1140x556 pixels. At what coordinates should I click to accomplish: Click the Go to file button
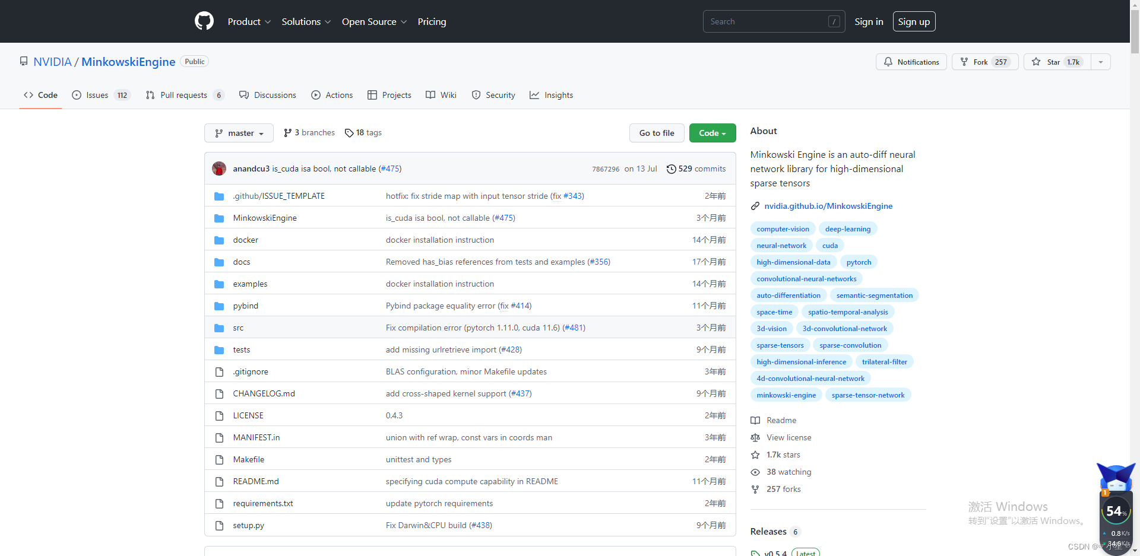(657, 133)
